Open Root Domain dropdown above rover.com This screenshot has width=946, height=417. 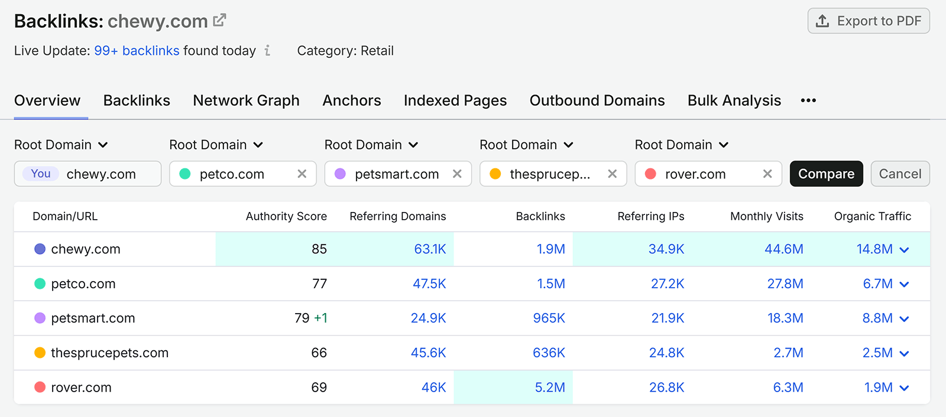click(682, 145)
